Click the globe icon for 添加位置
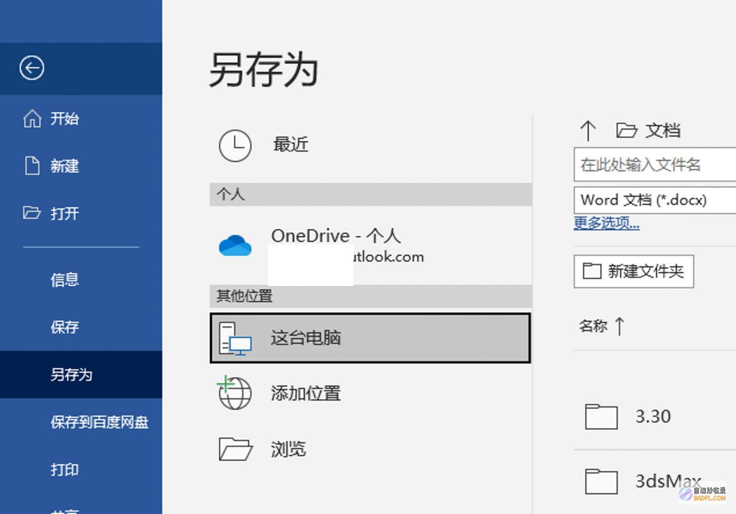This screenshot has width=736, height=514. click(234, 393)
